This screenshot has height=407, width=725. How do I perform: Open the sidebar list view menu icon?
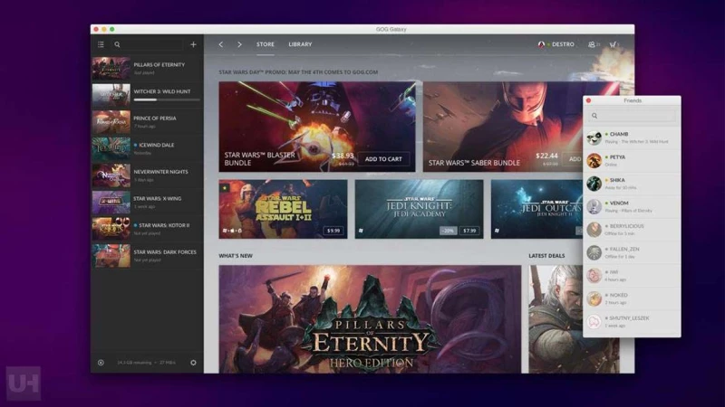pos(101,44)
